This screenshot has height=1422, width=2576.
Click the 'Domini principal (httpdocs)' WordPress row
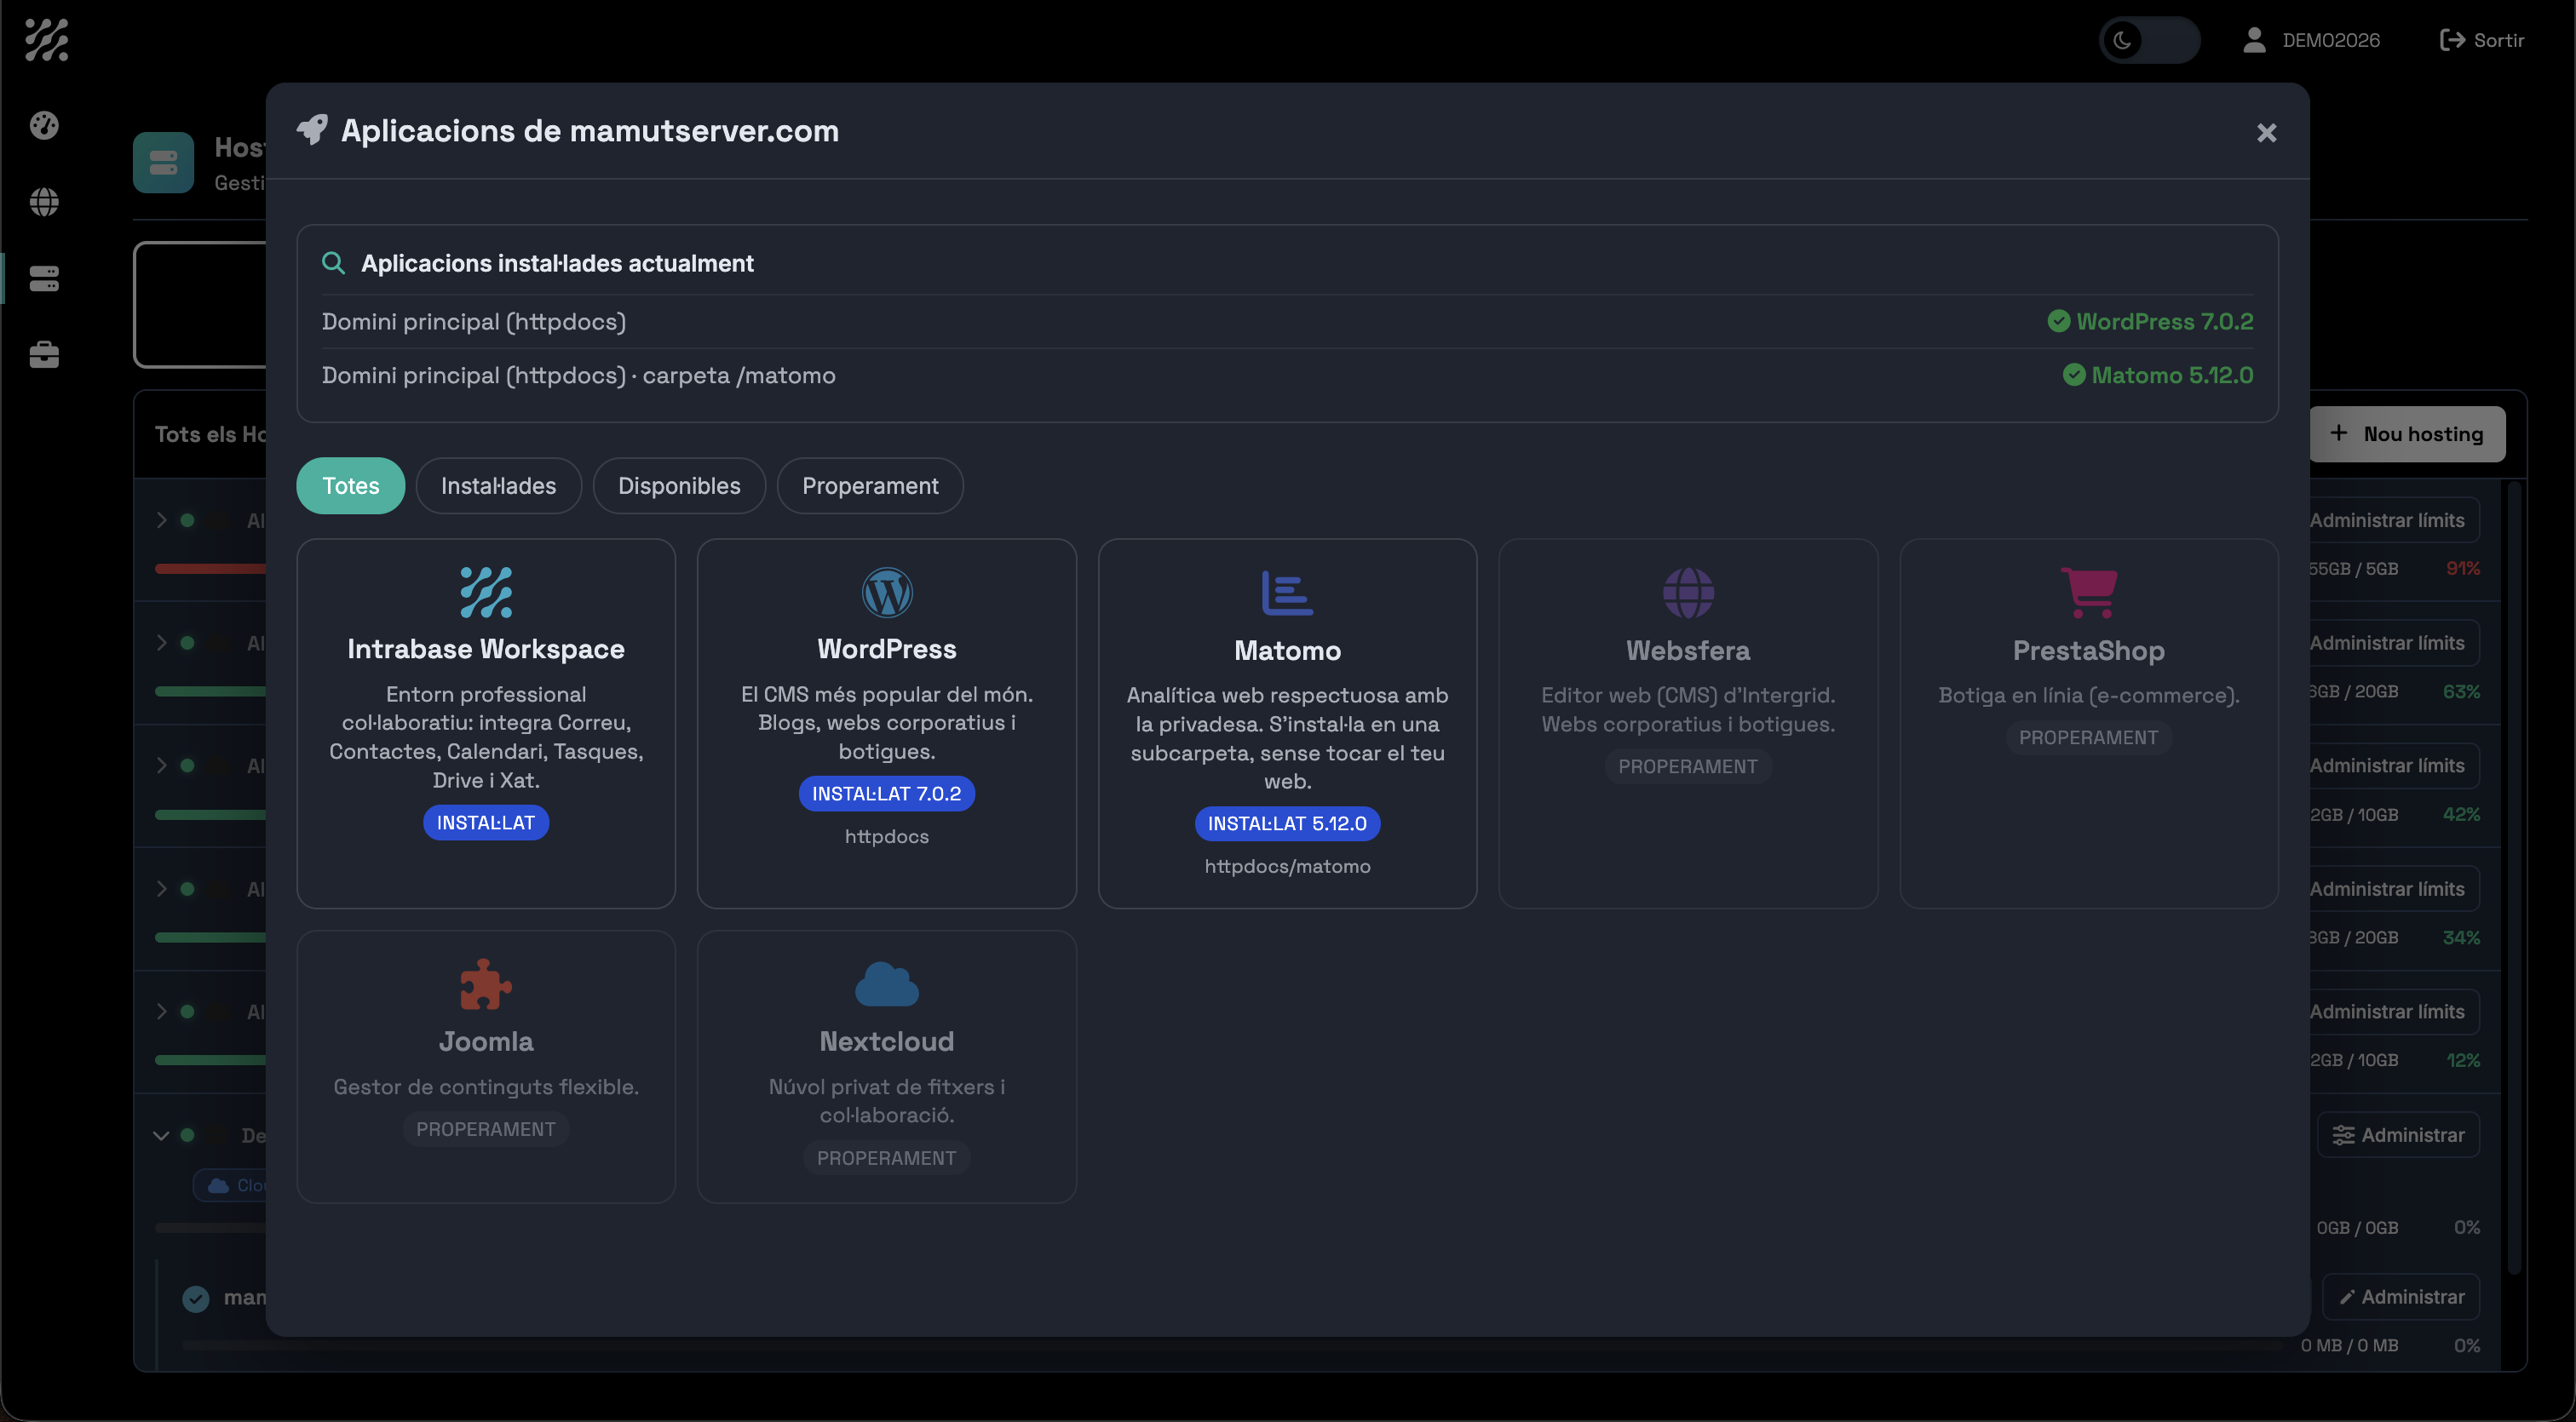pos(1287,321)
